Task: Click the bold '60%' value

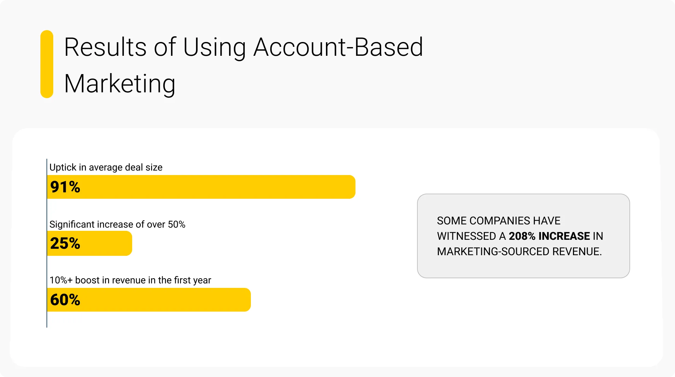Action: 65,300
